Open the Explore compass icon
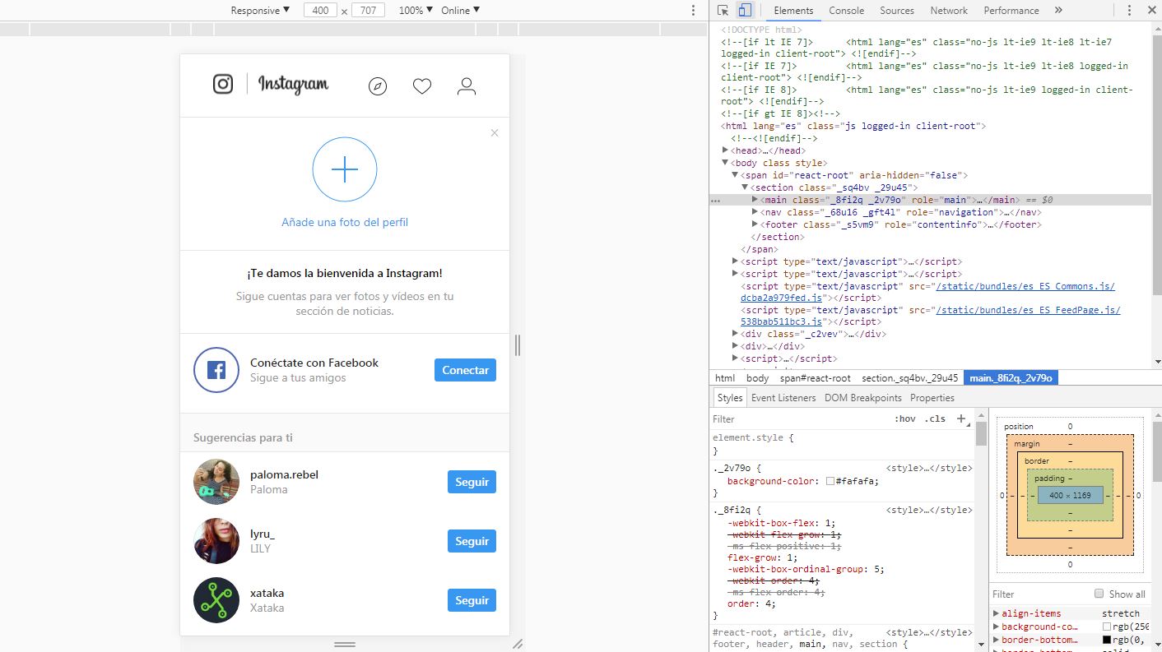Image resolution: width=1162 pixels, height=652 pixels. [378, 86]
